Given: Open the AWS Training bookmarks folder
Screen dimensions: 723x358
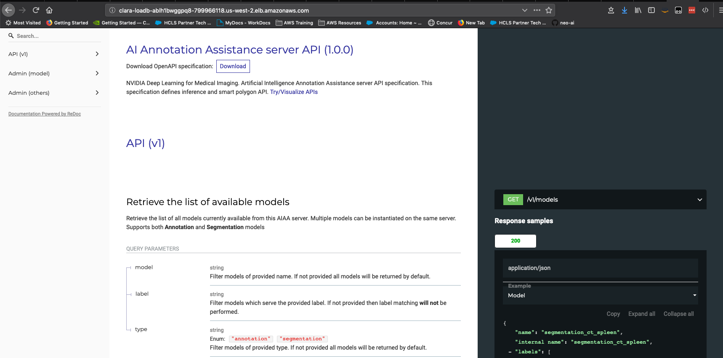Looking at the screenshot, I should pyautogui.click(x=295, y=23).
